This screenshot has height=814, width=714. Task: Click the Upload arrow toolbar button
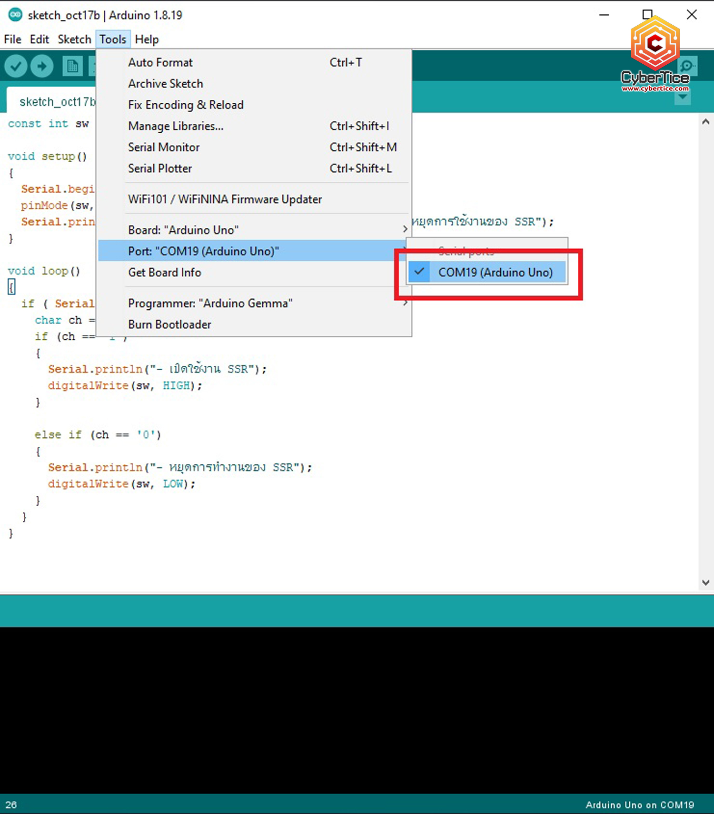coord(42,66)
